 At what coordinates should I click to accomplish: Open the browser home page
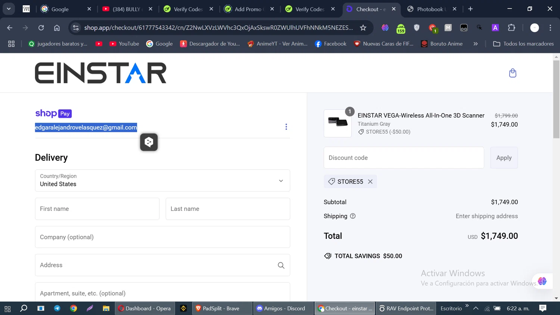point(57,28)
